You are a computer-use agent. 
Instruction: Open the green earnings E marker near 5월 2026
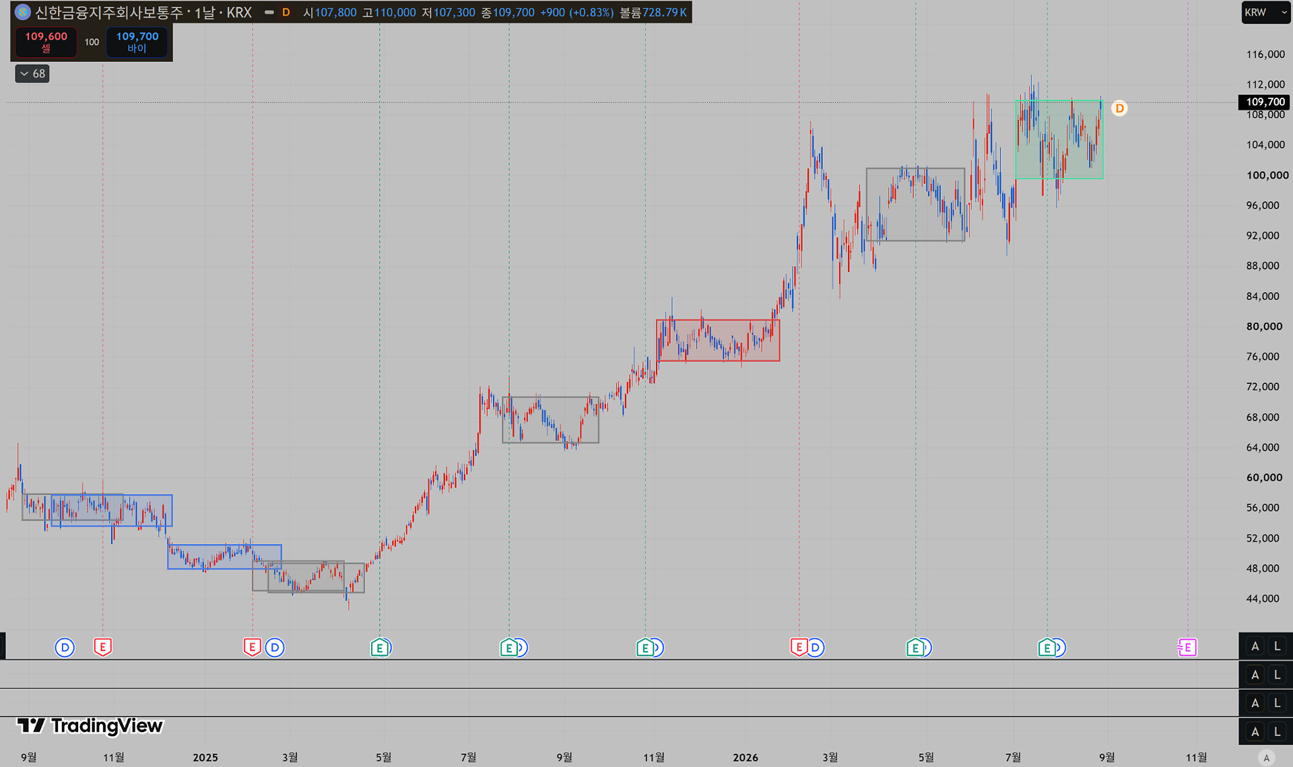[915, 648]
